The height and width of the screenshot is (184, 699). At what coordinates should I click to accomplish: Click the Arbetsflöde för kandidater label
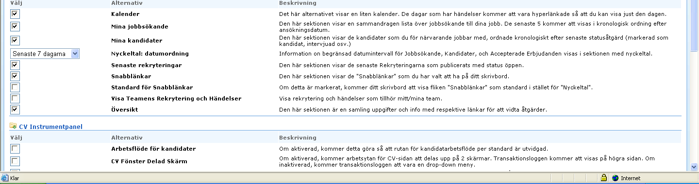153,149
